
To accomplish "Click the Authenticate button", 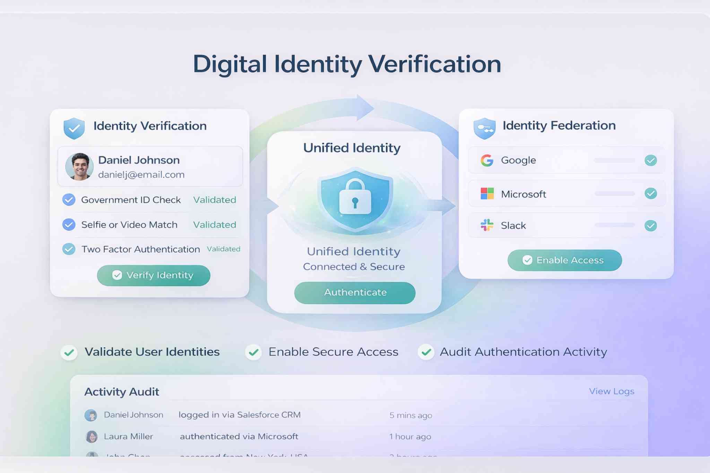I will [x=355, y=293].
